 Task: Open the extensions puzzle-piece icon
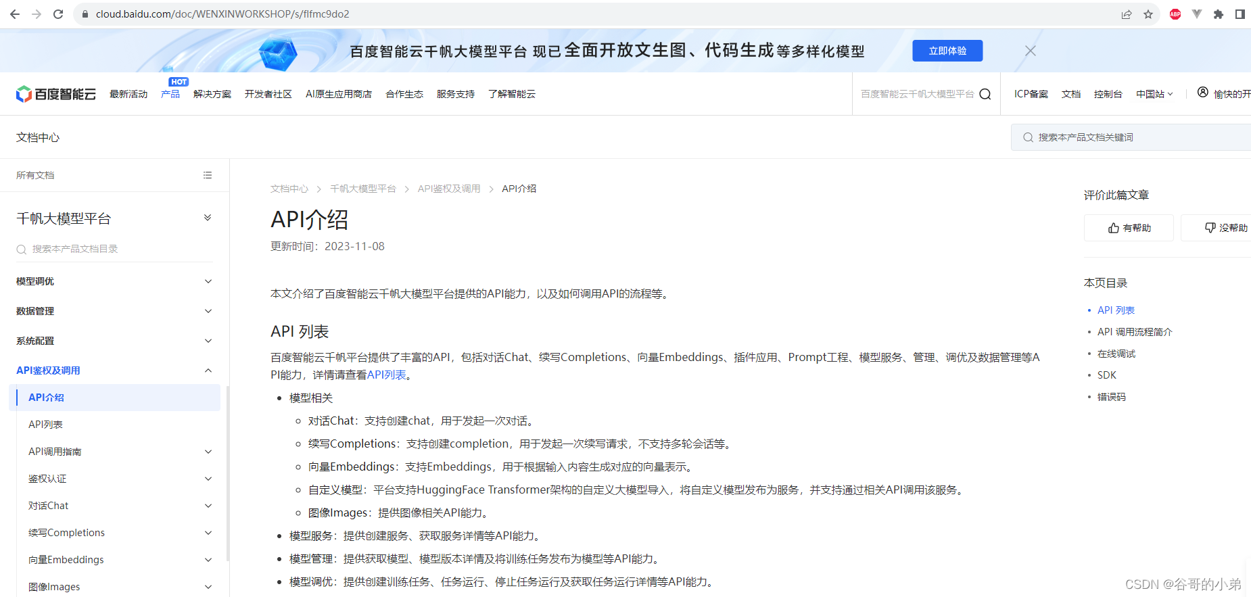[1219, 14]
